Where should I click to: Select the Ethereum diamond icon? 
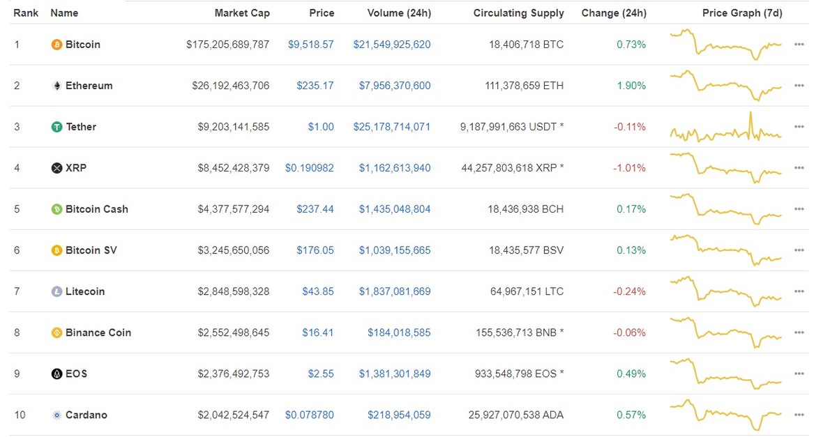56,85
